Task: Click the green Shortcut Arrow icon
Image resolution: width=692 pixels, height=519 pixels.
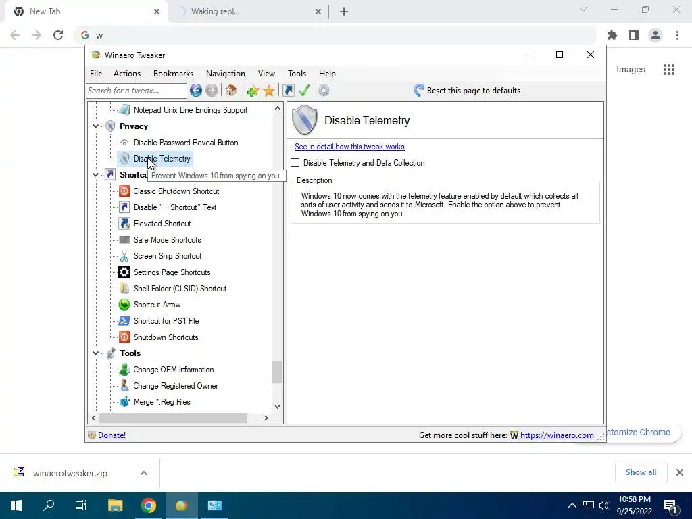Action: pyautogui.click(x=124, y=305)
